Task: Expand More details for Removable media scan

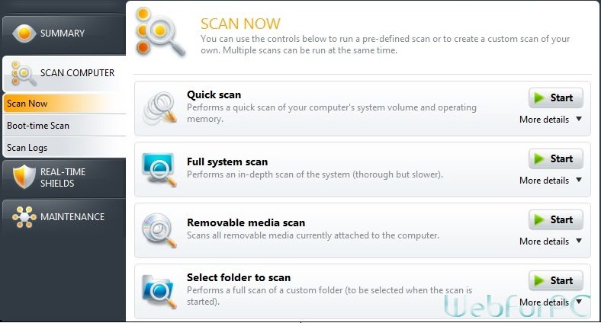Action: [x=551, y=241]
